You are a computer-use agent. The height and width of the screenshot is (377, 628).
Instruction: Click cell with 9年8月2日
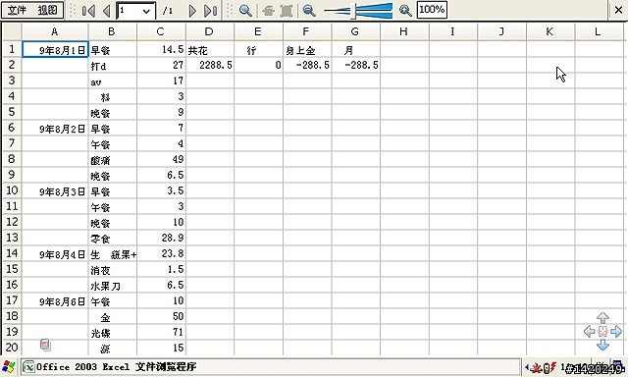pos(55,129)
